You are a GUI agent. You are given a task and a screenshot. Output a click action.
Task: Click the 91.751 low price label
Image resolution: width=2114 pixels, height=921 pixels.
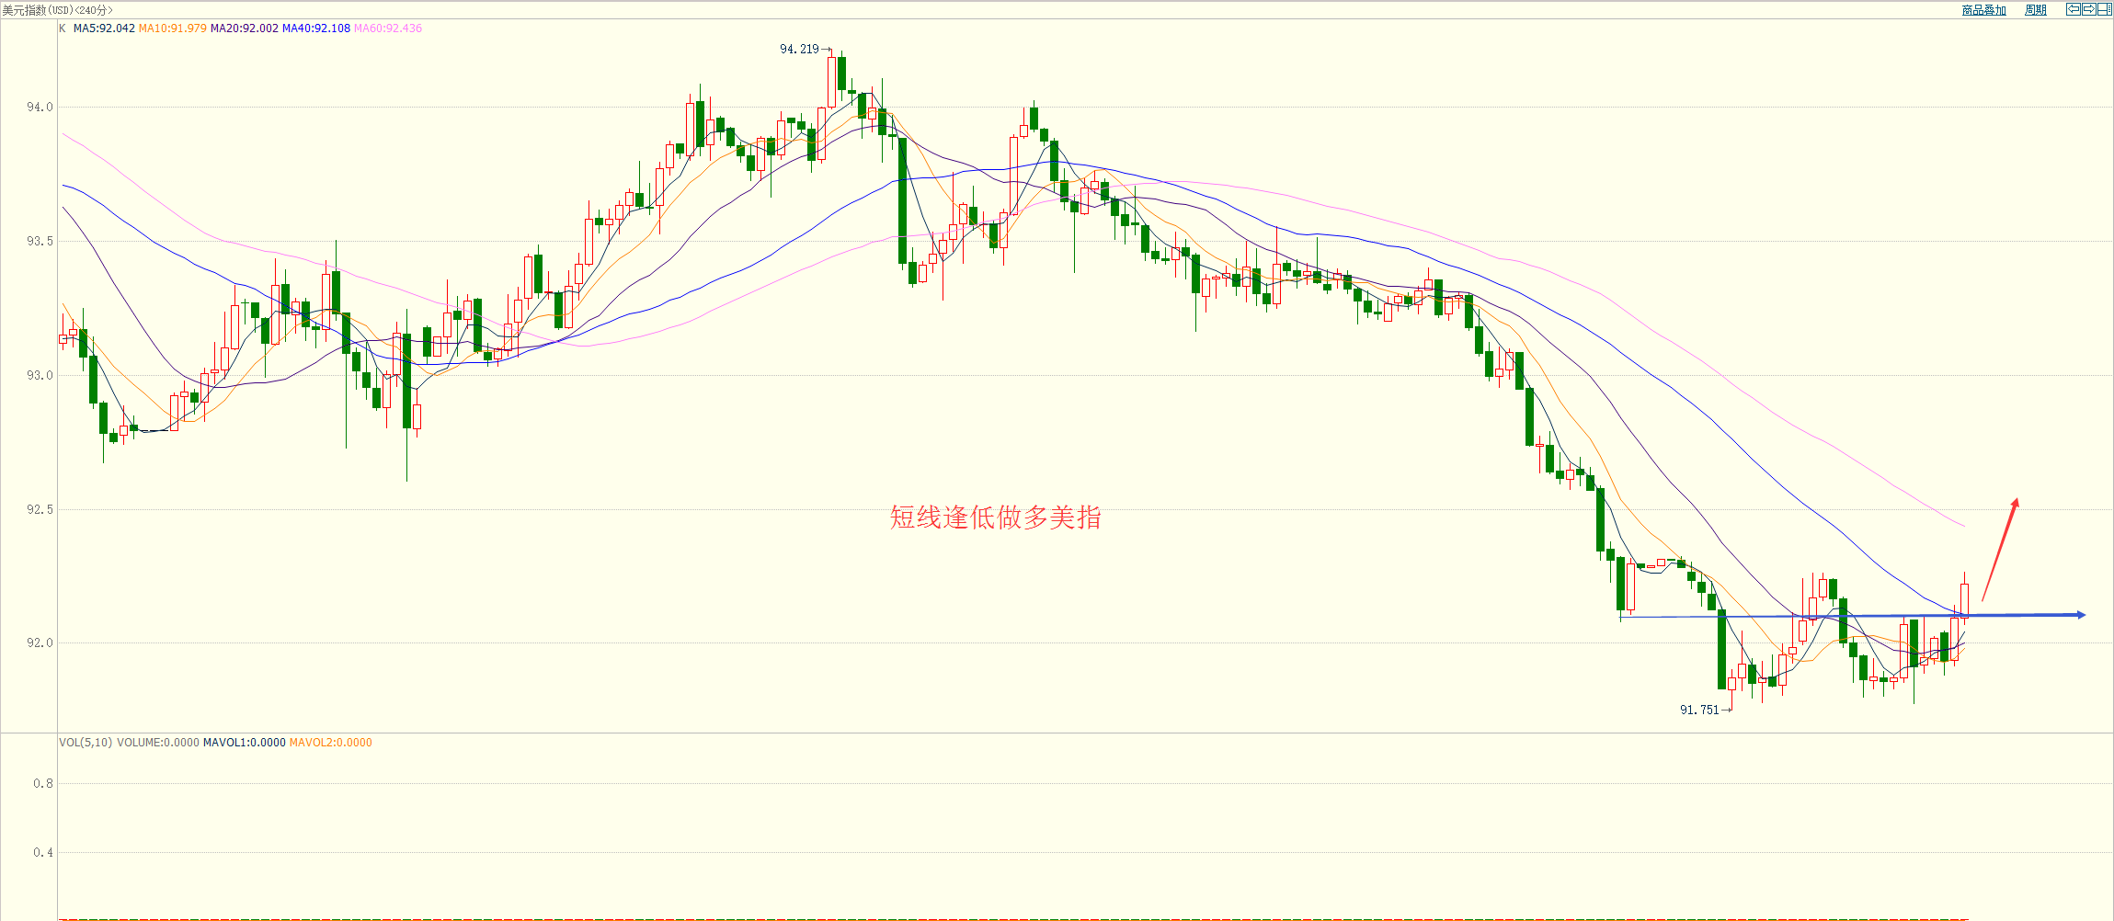(1699, 710)
